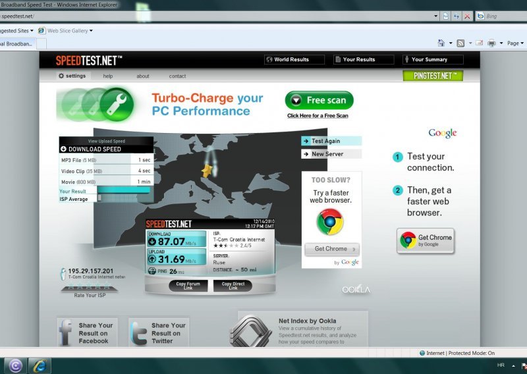Open the contact page link
The width and height of the screenshot is (527, 374).
click(x=177, y=76)
